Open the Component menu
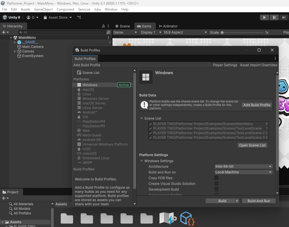This screenshot has width=289, height=227. click(65, 9)
